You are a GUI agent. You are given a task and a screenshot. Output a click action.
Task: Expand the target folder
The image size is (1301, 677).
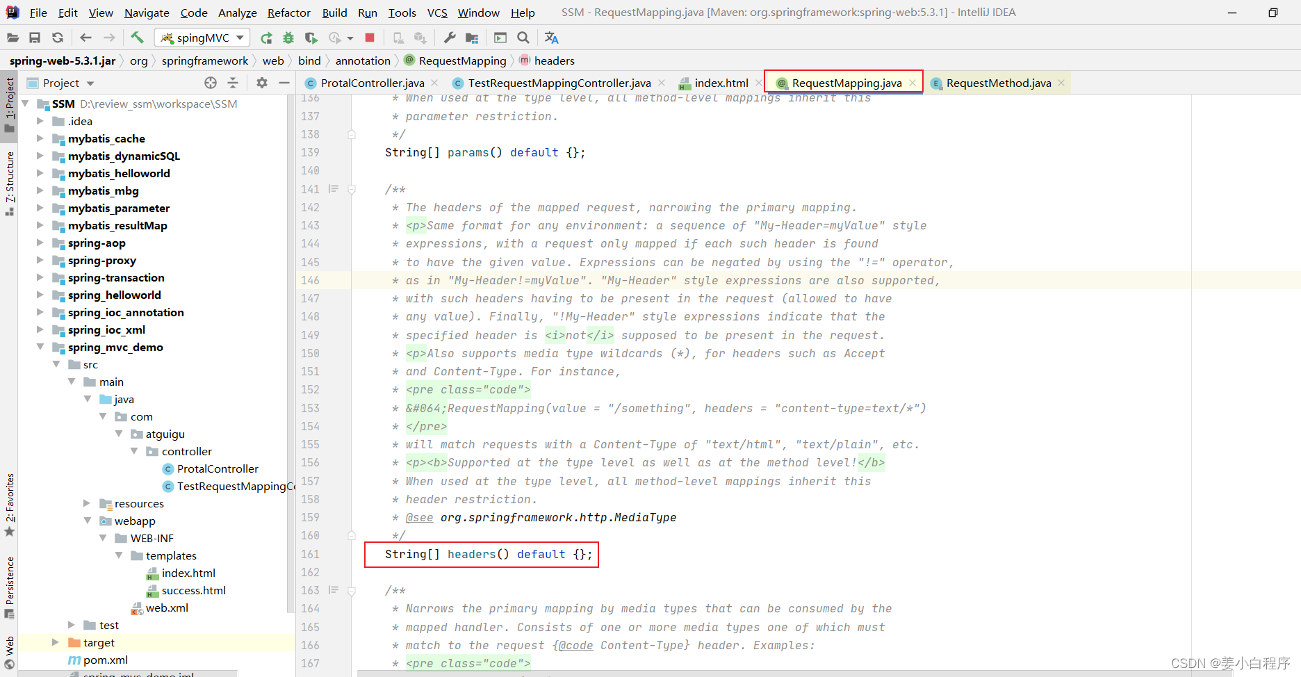click(x=56, y=642)
